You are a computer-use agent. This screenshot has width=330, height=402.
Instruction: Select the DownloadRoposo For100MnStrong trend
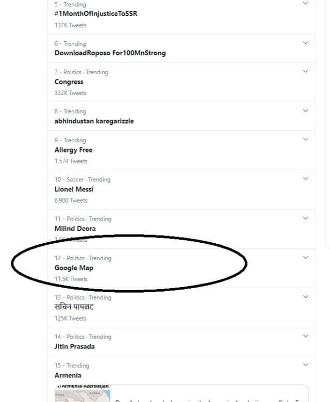(x=110, y=53)
